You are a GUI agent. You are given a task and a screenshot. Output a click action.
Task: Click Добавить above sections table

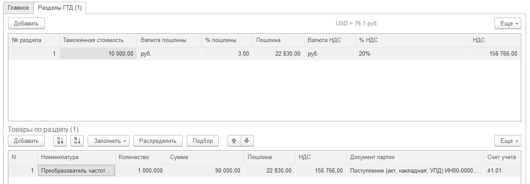click(x=26, y=23)
